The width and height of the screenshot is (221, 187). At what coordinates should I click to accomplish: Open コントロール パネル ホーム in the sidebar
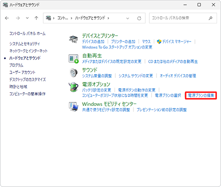point(27,34)
